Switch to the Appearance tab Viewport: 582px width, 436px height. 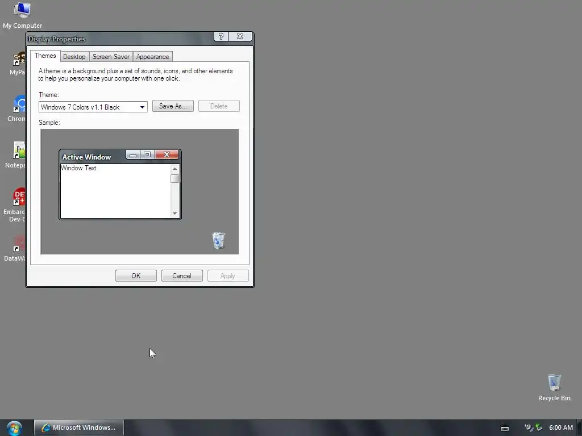coord(152,57)
